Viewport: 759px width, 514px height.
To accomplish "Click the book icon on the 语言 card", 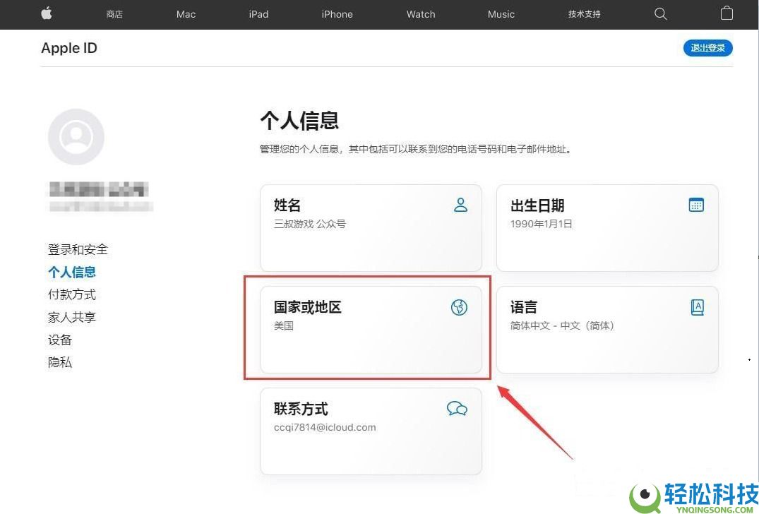I will click(x=697, y=306).
